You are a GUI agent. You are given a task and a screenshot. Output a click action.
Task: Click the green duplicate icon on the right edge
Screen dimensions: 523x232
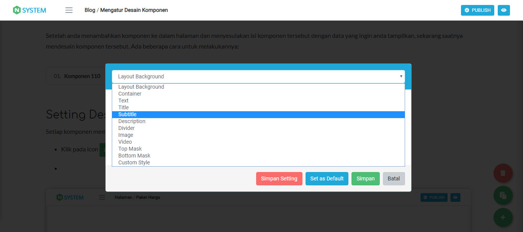pyautogui.click(x=503, y=195)
